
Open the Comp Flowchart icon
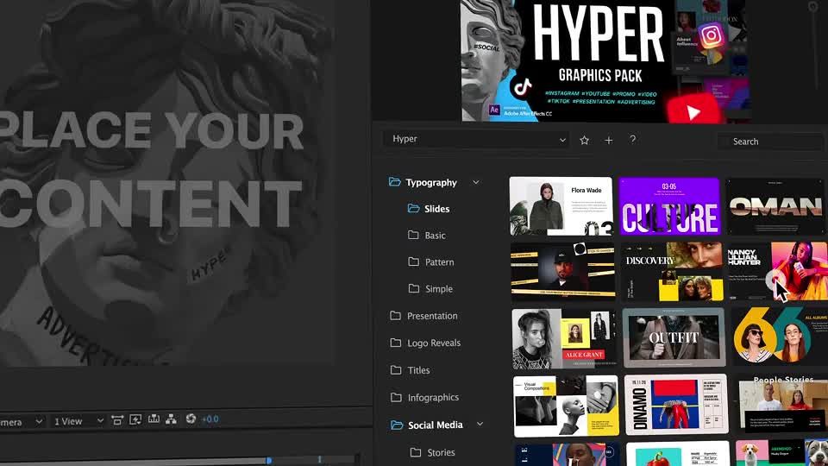[x=171, y=419]
